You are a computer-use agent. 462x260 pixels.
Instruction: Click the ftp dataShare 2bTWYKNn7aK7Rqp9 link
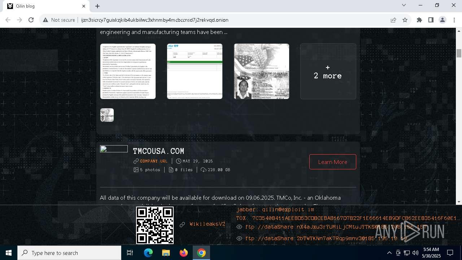326,238
